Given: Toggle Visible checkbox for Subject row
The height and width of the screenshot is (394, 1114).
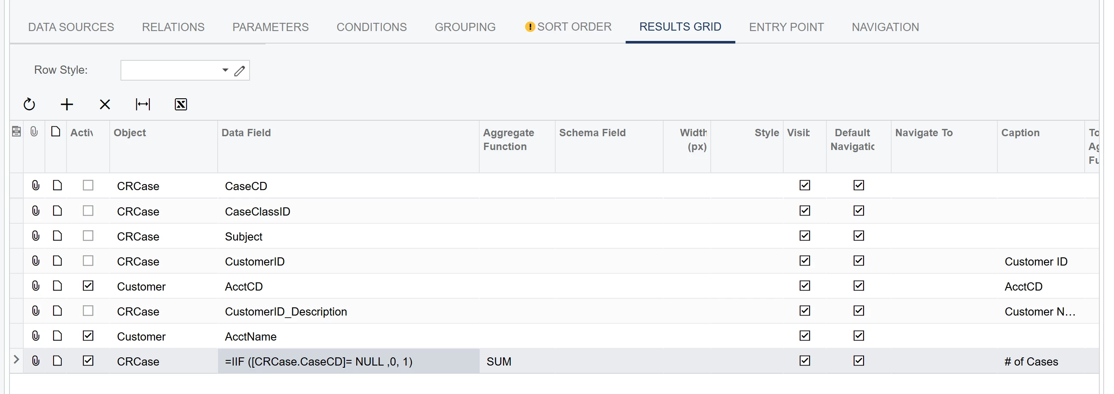Looking at the screenshot, I should 804,236.
